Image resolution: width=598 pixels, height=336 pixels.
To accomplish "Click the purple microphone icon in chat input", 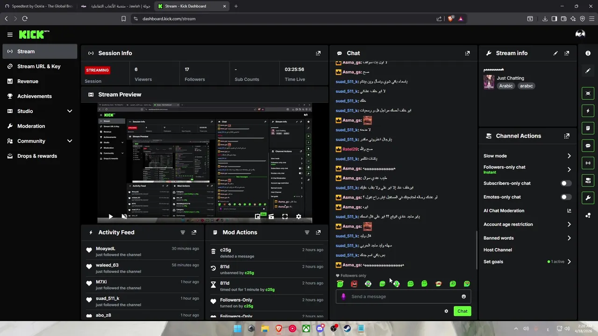I will pyautogui.click(x=343, y=296).
